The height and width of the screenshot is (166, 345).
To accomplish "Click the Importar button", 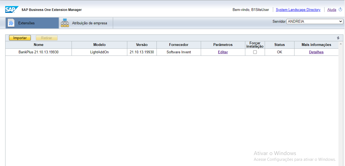I will 20,38.
